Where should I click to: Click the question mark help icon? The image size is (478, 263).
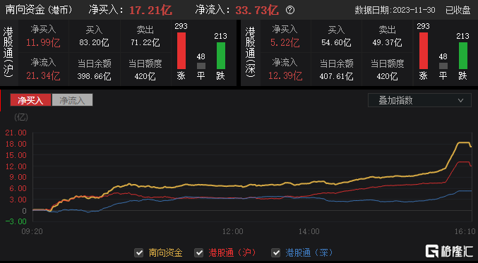tap(290, 10)
